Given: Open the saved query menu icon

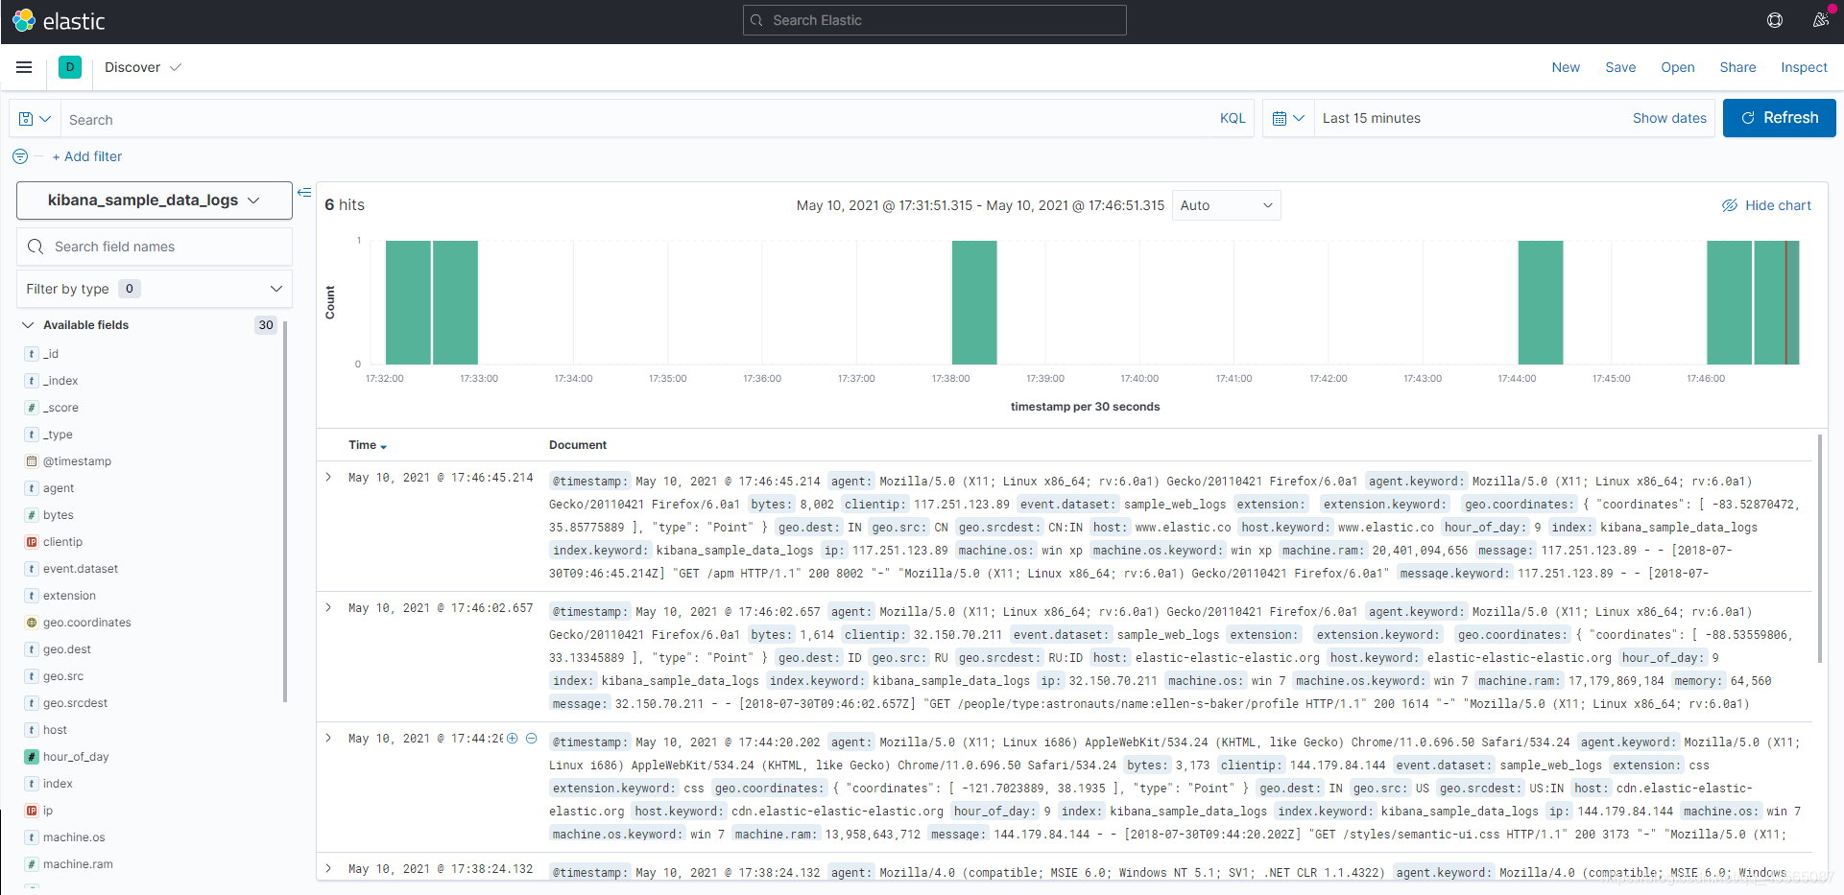Looking at the screenshot, I should pos(35,119).
